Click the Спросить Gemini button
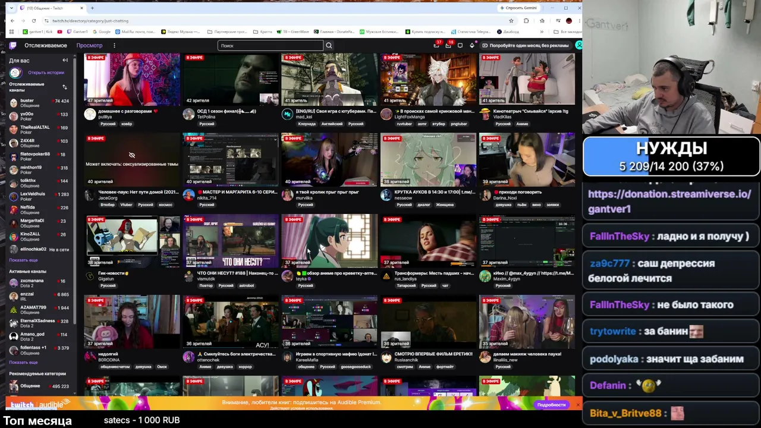 click(x=518, y=8)
